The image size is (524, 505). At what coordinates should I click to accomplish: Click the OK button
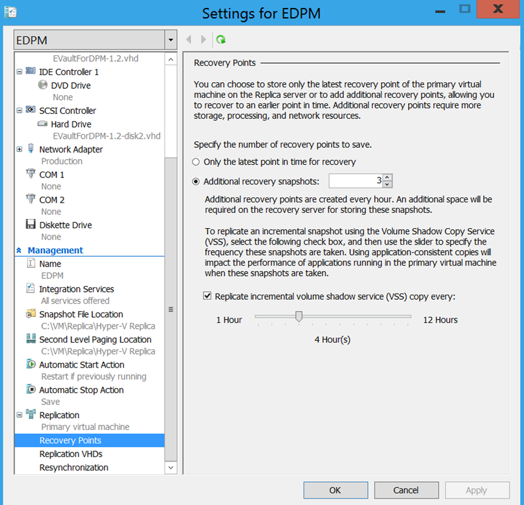[x=336, y=490]
